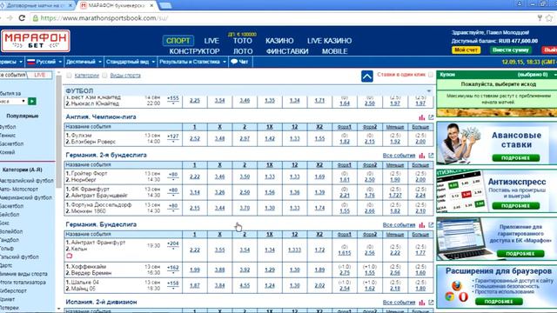Screen dimensions: 557x313
Task: Open КАЗИНО in main menu
Action: [279, 41]
